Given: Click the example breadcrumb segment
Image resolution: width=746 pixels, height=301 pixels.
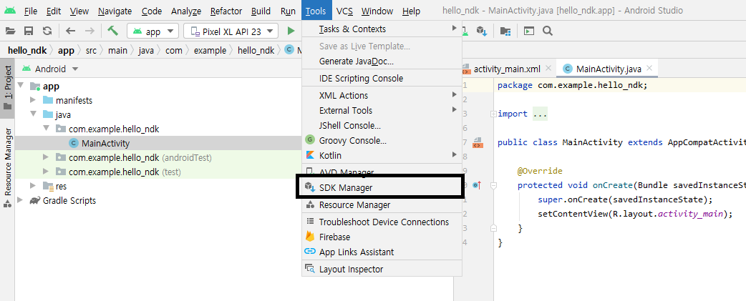Looking at the screenshot, I should (210, 50).
